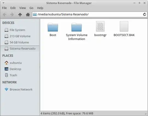Click the Desktop icon in Places
This screenshot has width=148, height=116.
point(6,69)
